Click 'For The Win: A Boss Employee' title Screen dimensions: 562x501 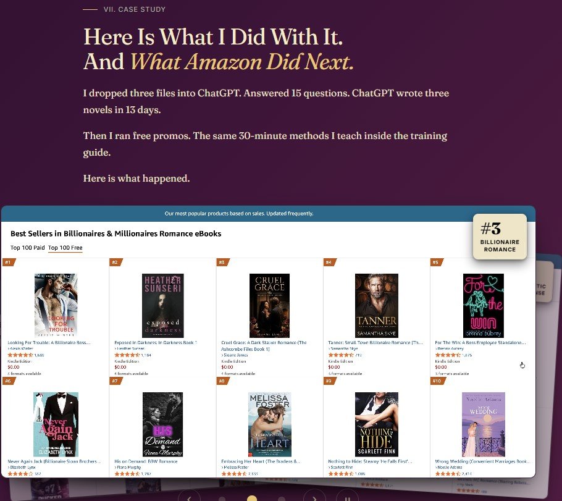(480, 342)
